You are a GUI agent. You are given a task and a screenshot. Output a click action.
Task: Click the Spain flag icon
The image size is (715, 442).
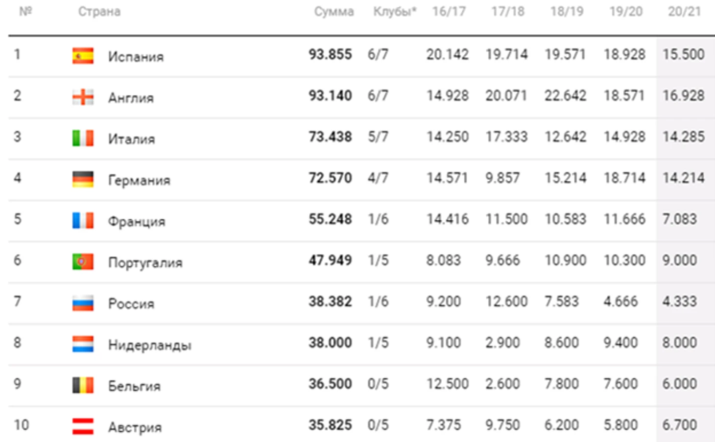(x=83, y=56)
